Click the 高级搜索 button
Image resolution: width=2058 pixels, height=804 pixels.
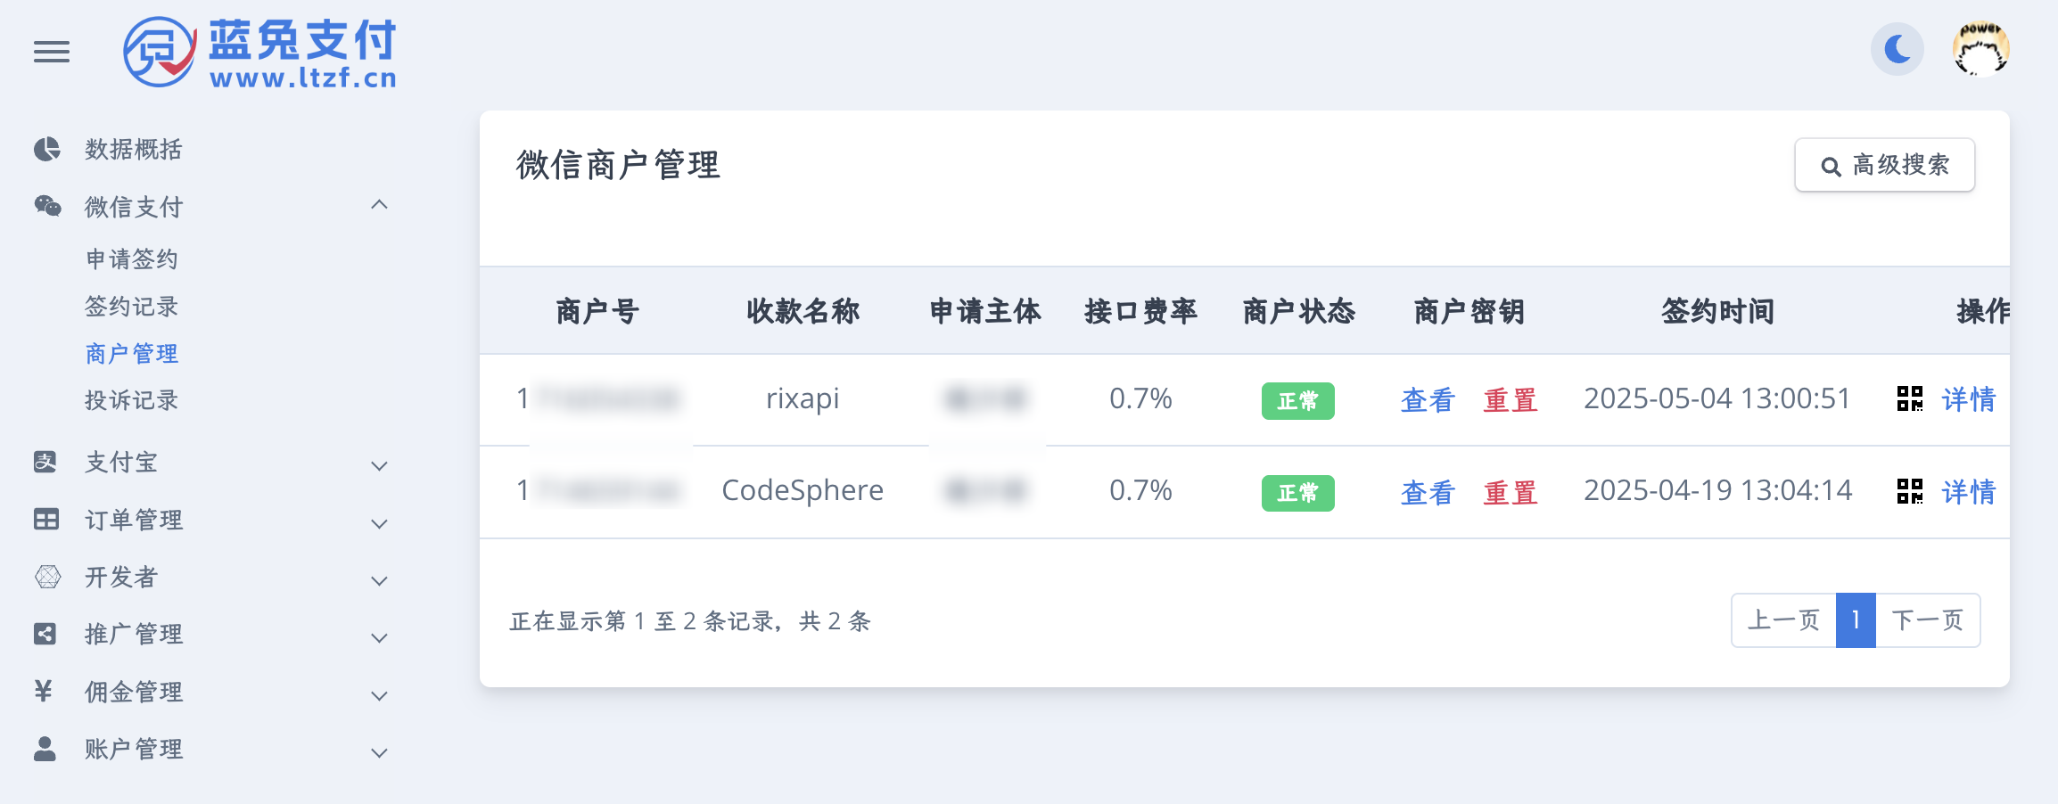tap(1884, 165)
